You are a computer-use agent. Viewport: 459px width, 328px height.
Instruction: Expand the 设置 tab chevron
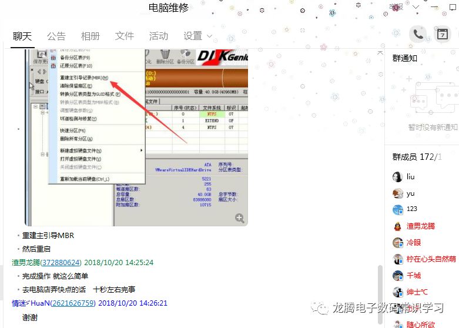pos(209,36)
